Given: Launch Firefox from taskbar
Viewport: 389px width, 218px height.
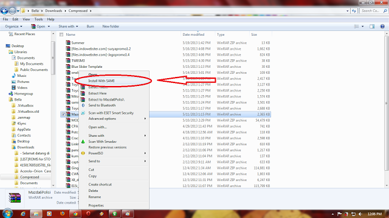Looking at the screenshot, I should point(62,214).
